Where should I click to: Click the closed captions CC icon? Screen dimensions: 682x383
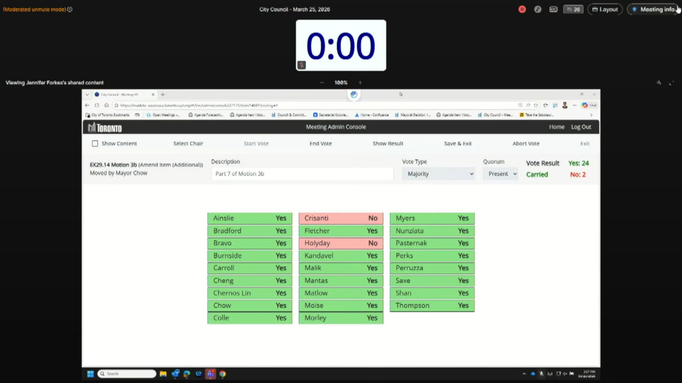553,10
